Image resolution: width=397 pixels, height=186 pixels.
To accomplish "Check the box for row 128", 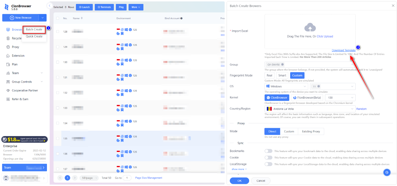I will (x=58, y=31).
